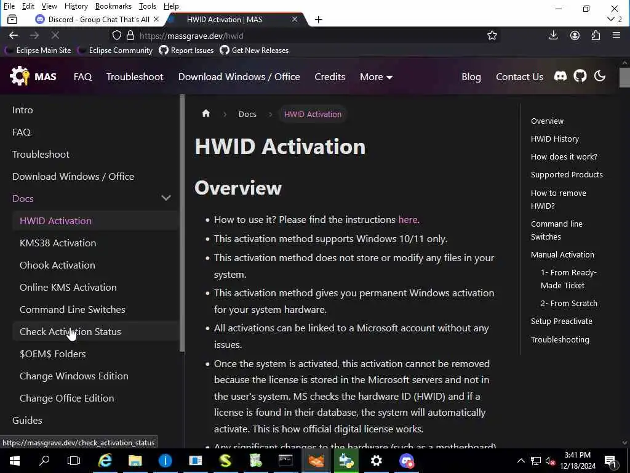Viewport: 630px width, 473px height.
Task: Open taskbar search magnifier
Action: click(44, 461)
